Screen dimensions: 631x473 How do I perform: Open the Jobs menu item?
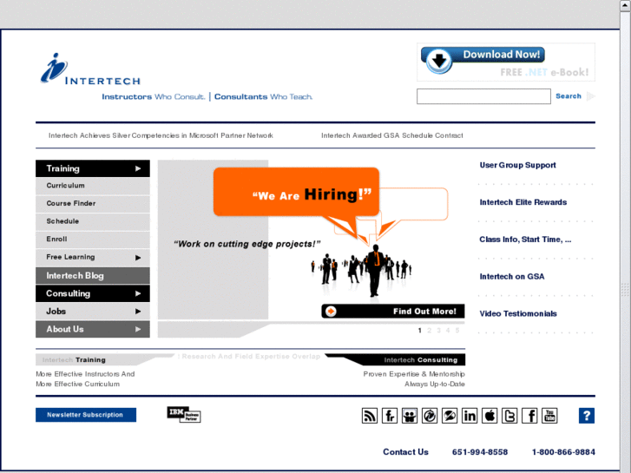[x=93, y=312]
